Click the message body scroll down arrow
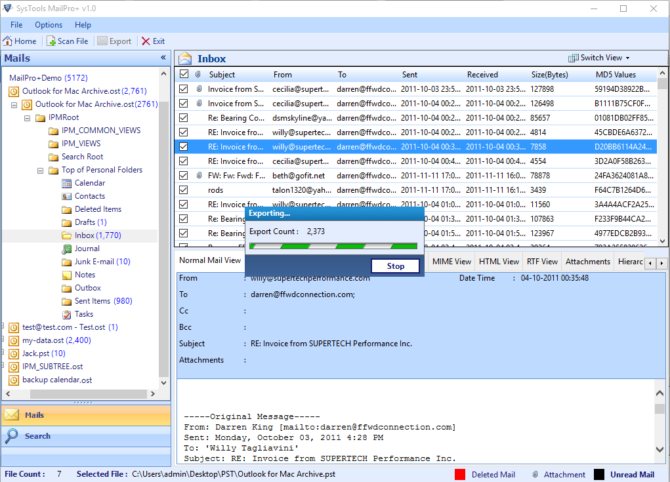 tap(660, 449)
